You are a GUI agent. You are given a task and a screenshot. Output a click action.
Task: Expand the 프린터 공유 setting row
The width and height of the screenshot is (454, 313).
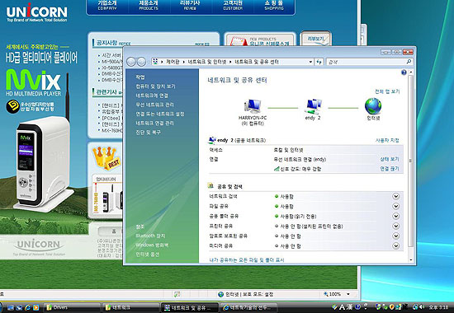[395, 226]
